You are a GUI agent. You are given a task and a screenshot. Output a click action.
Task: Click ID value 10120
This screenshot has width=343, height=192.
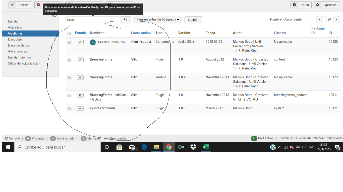pos(333,42)
